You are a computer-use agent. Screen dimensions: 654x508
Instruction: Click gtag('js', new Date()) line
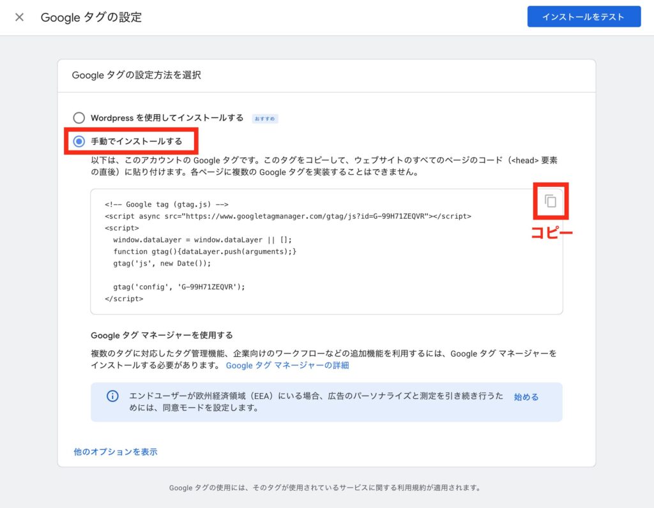[x=162, y=264]
